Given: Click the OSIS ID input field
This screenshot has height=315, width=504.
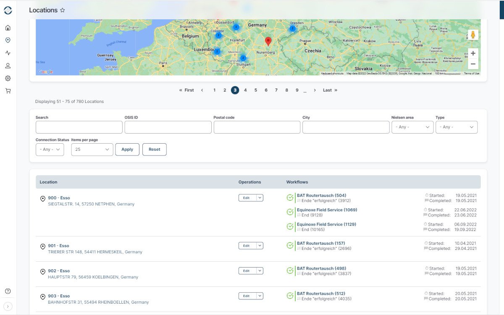Looking at the screenshot, I should point(168,127).
